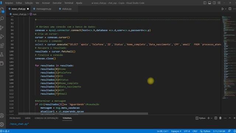Run the Python file with play icon

click(222, 9)
